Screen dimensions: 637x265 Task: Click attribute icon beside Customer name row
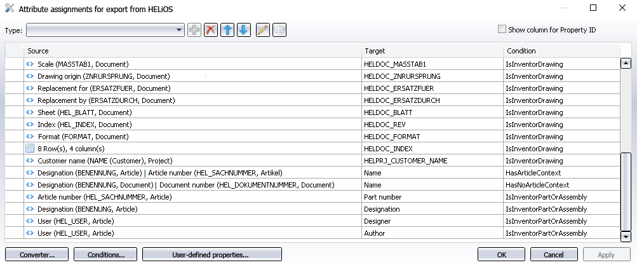click(30, 161)
